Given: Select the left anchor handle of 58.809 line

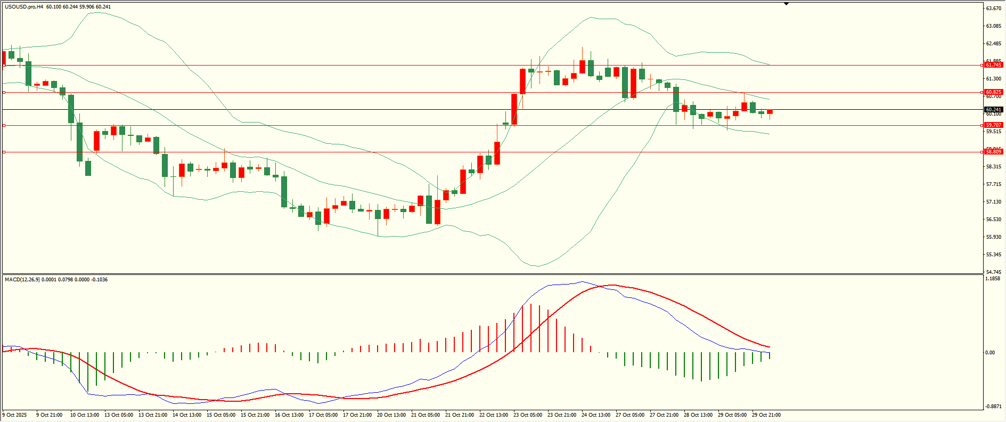Looking at the screenshot, I should click(4, 152).
